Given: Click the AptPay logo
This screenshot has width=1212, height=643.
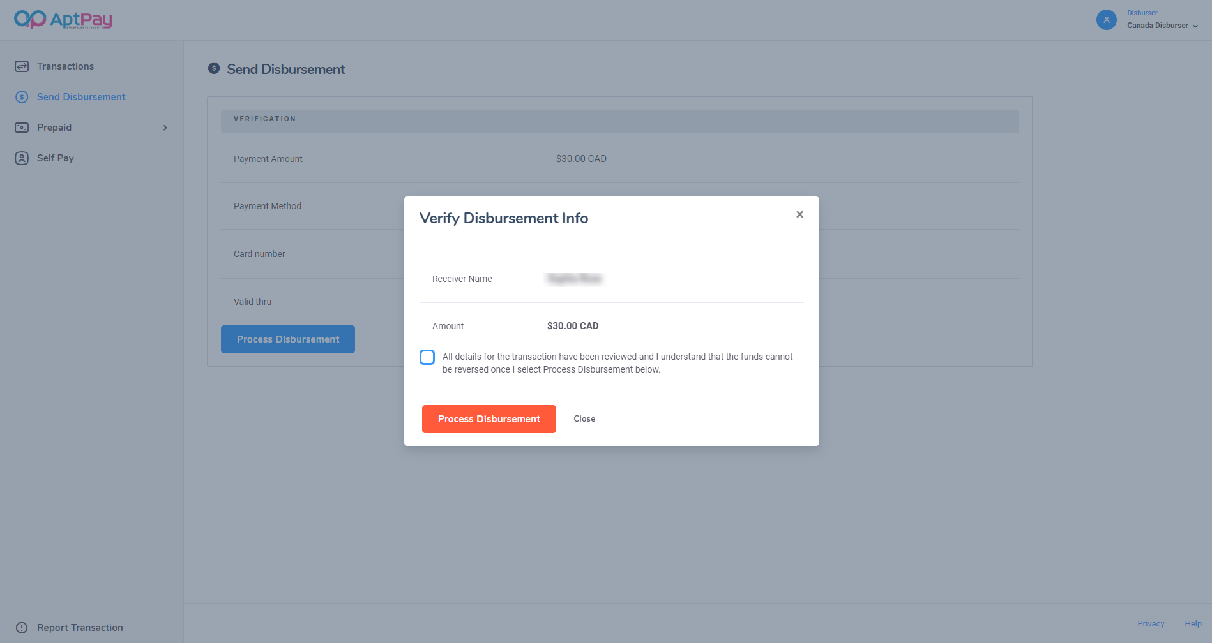Looking at the screenshot, I should click(63, 20).
